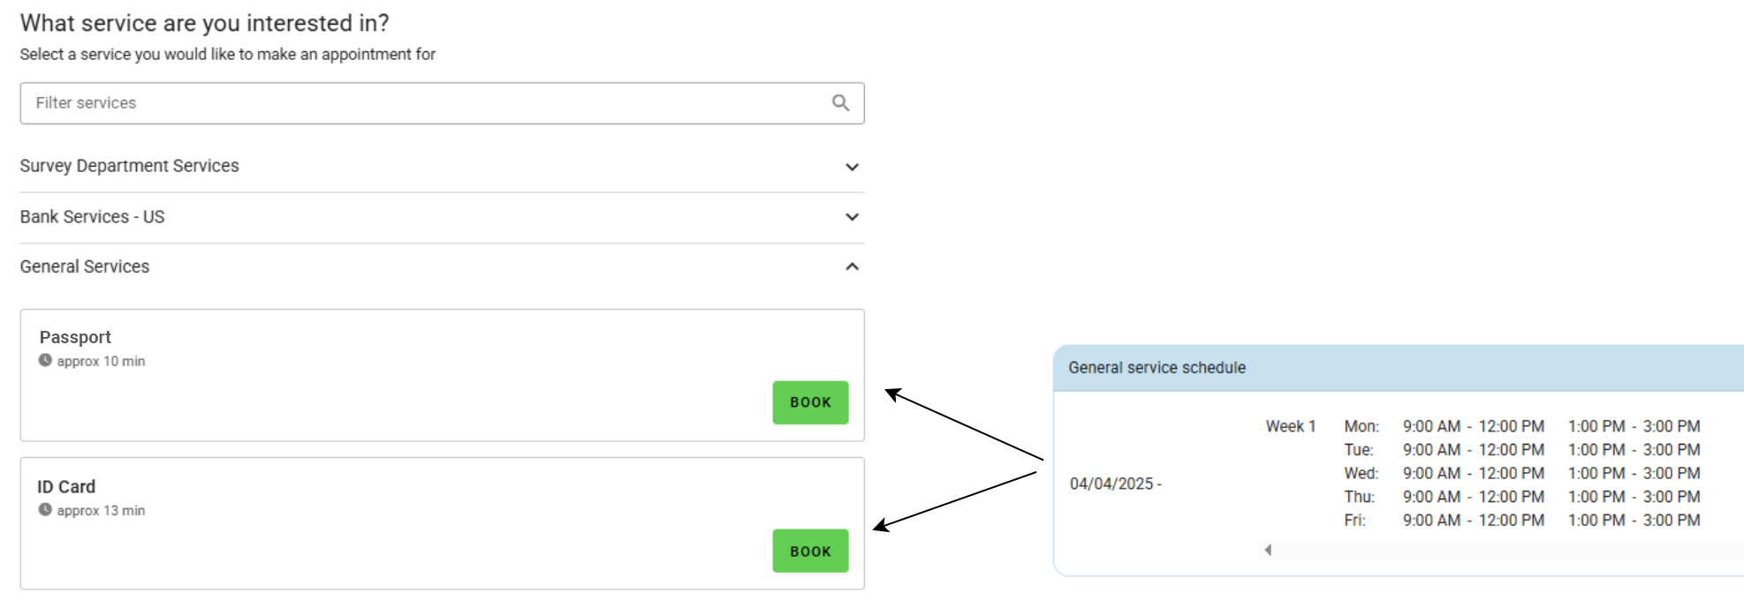1744x600 pixels.
Task: Click the search magnifier icon
Action: click(840, 103)
